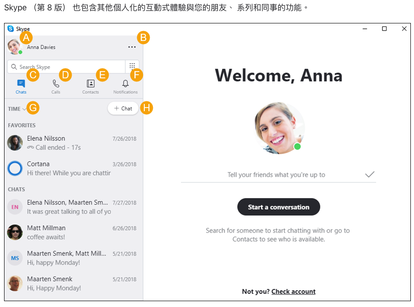Start a new chat with + Chat

[123, 108]
